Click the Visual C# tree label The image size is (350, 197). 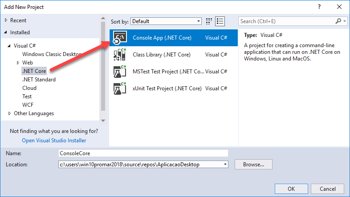click(x=24, y=46)
